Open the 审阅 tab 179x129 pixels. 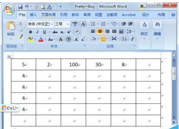[x=87, y=15]
